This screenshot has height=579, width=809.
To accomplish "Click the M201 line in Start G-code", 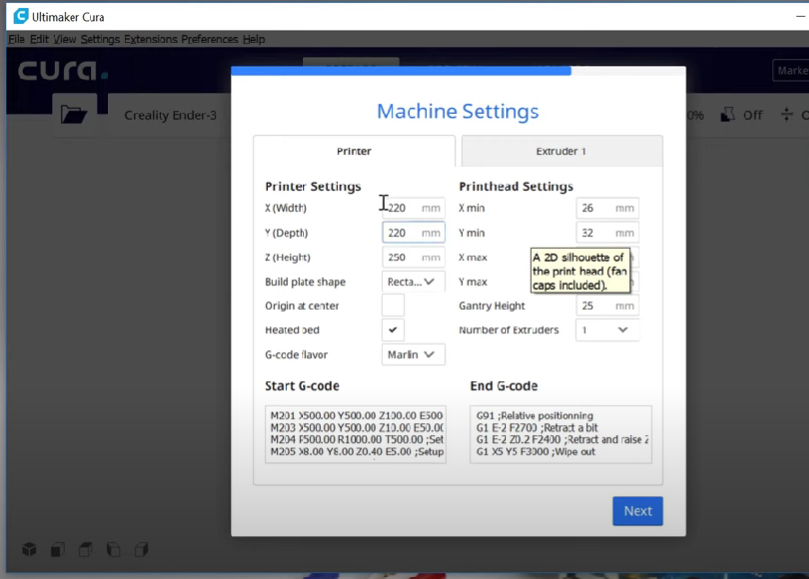I will 356,416.
